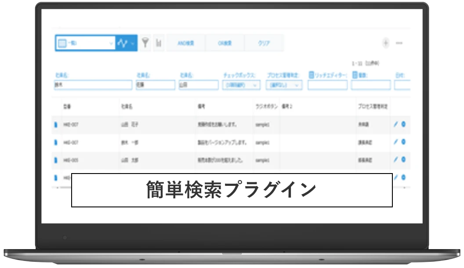Click the plus icon to add a record
This screenshot has height=268, width=464.
click(386, 43)
